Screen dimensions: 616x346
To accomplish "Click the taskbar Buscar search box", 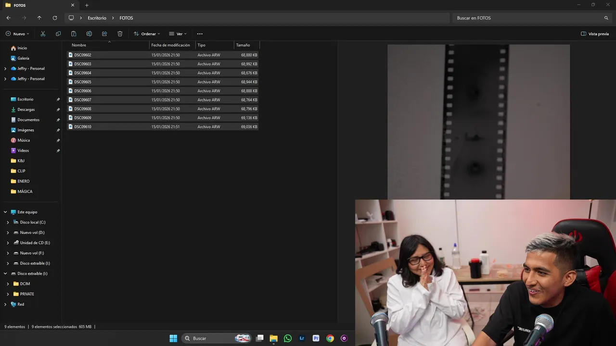I will pyautogui.click(x=217, y=338).
